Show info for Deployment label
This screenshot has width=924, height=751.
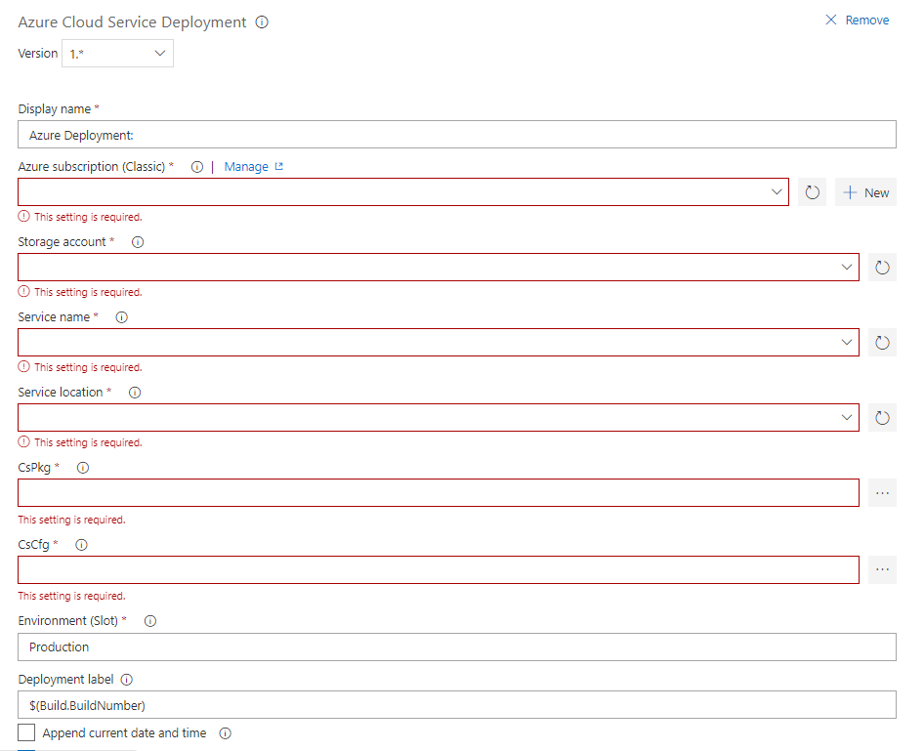[127, 680]
